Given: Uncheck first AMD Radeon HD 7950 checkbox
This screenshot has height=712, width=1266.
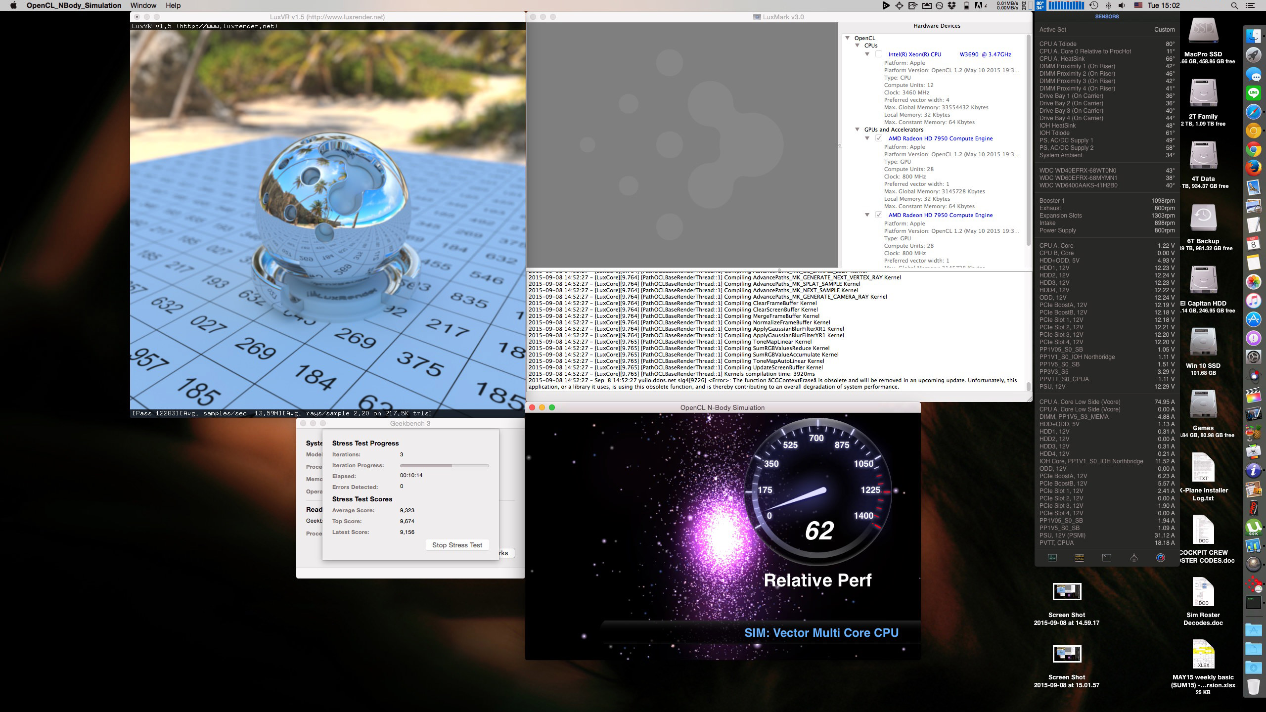Looking at the screenshot, I should point(879,138).
